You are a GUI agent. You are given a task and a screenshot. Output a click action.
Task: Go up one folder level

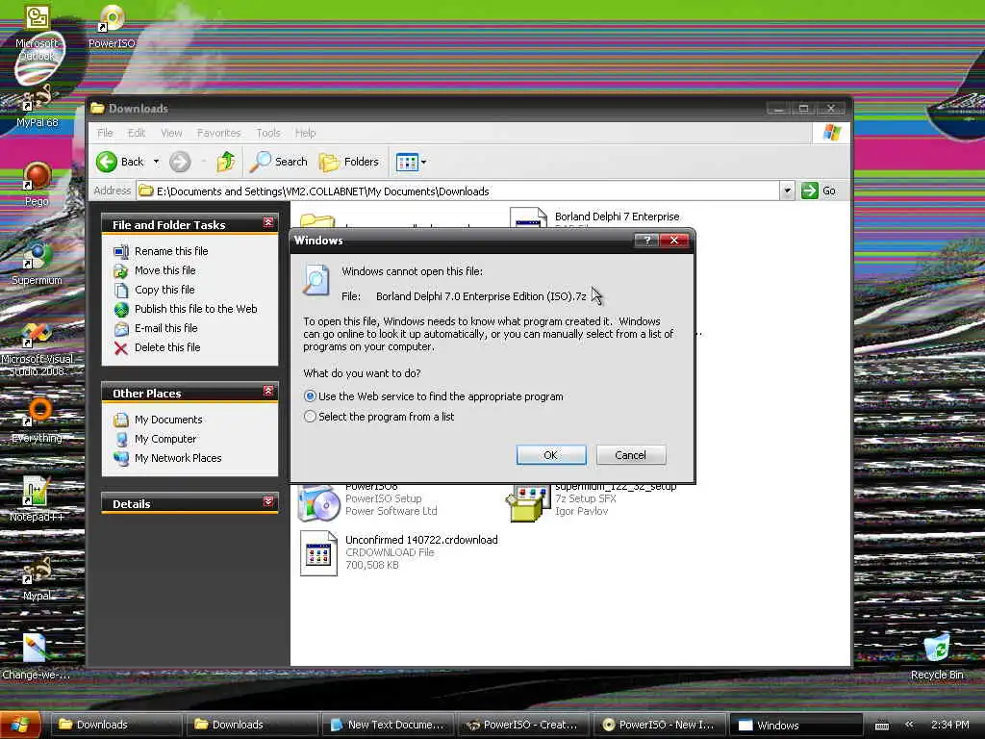[x=226, y=162]
